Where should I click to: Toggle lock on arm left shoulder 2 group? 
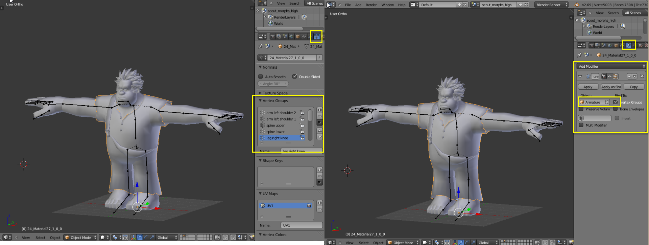tap(302, 113)
